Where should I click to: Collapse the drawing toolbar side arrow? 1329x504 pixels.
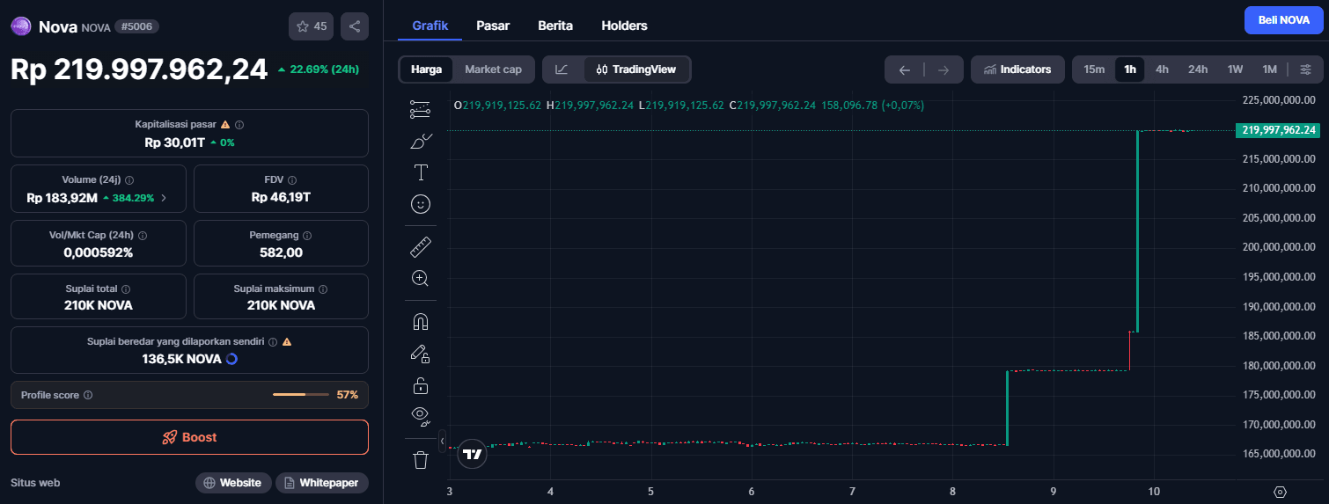click(442, 440)
